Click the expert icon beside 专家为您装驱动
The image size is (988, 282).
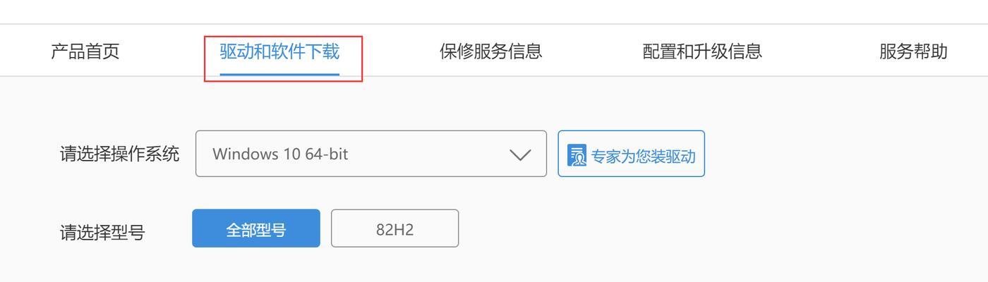tap(577, 155)
